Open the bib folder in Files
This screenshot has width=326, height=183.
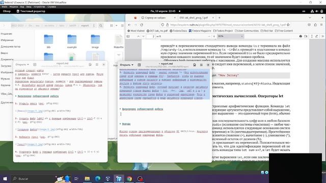(x=48, y=42)
